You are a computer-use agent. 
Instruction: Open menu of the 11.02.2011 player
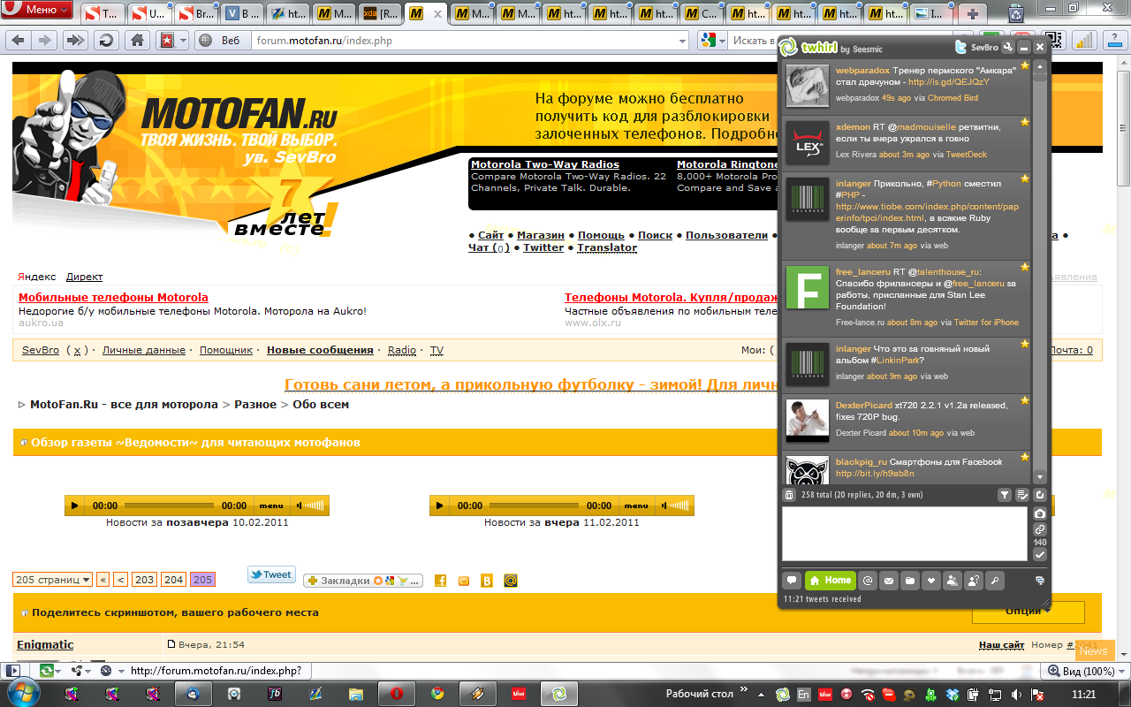pyautogui.click(x=636, y=506)
